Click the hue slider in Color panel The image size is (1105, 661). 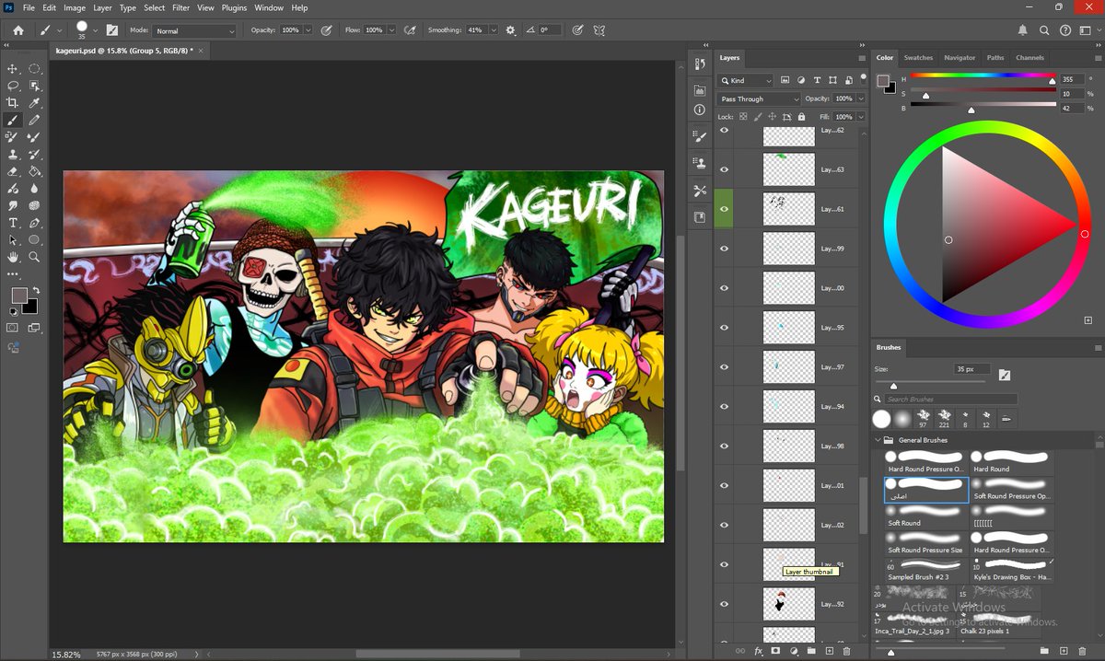point(983,75)
